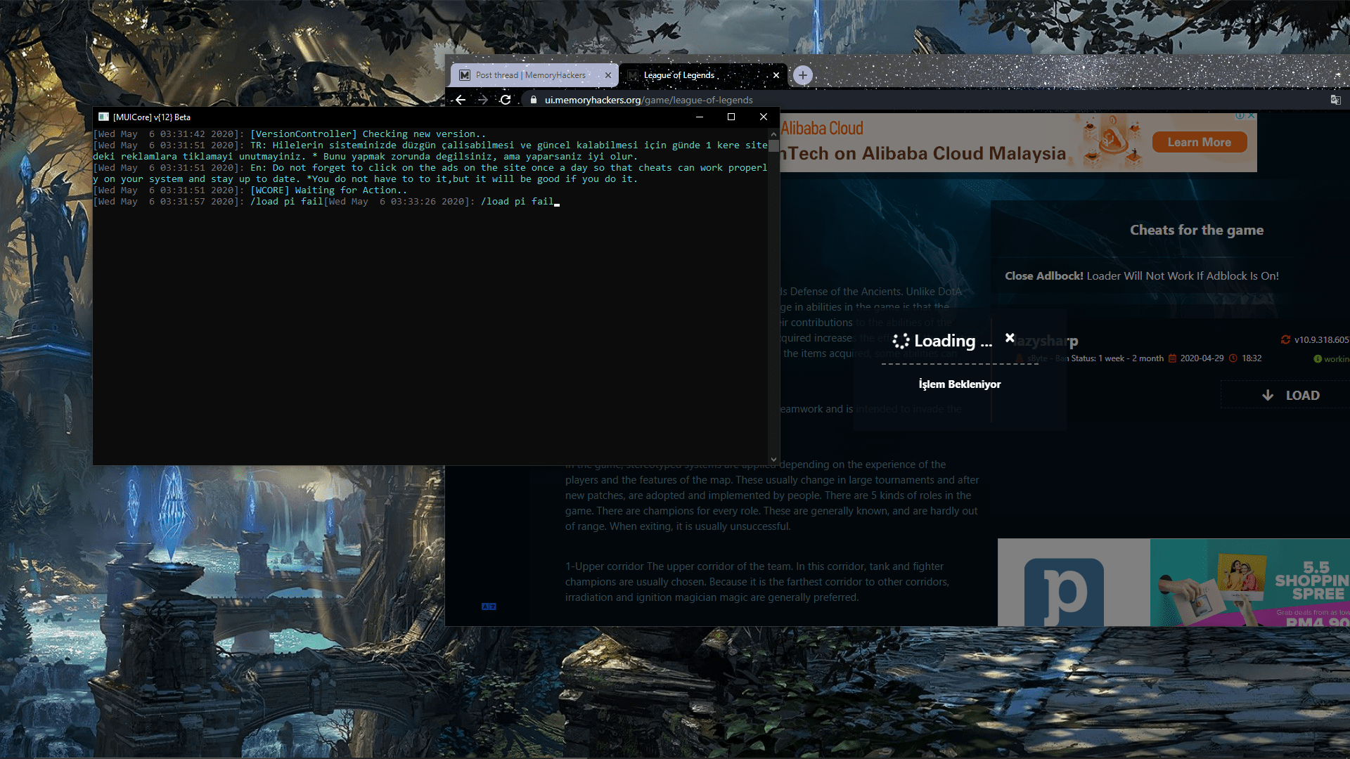Viewport: 1350px width, 759px height.
Task: Click the version refresh icon near v10.9.318
Action: (1285, 339)
